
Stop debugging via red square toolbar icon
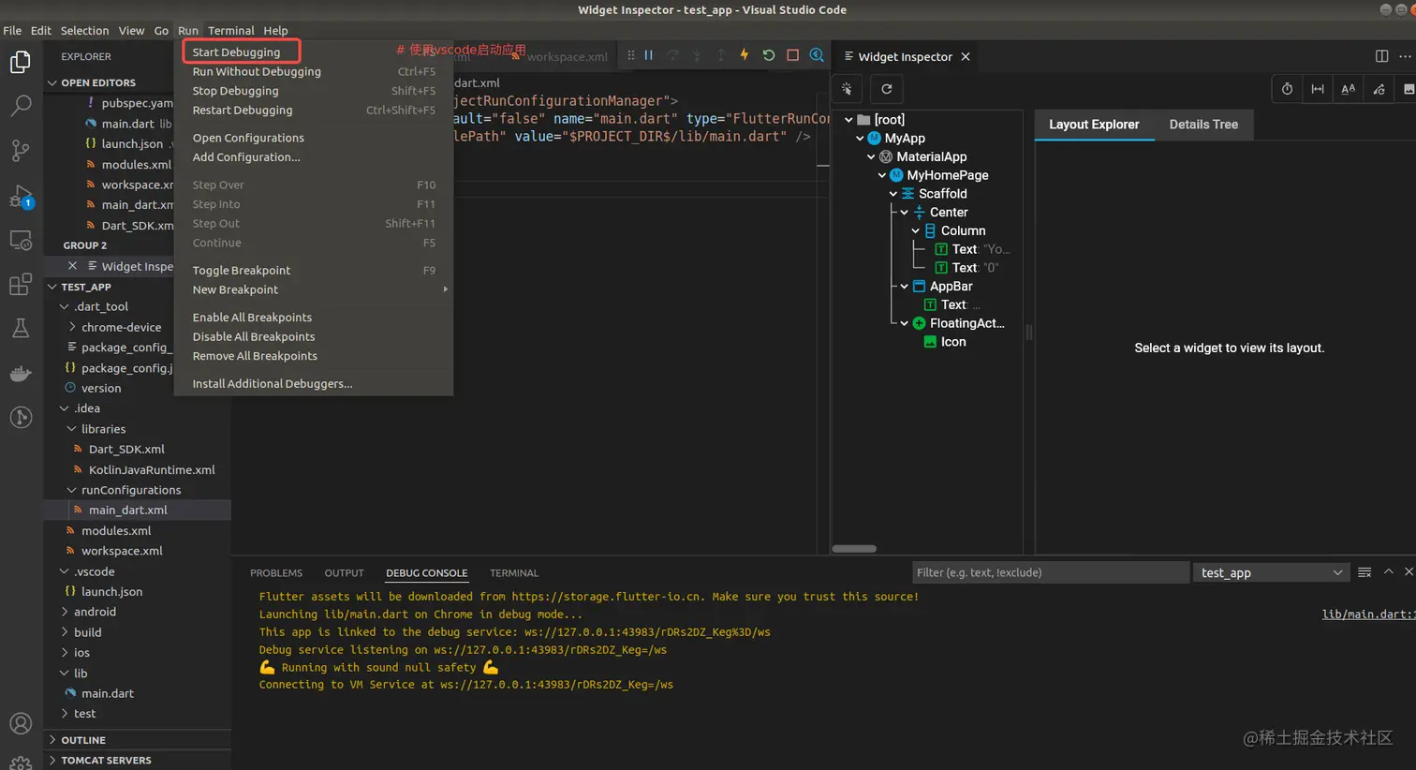pyautogui.click(x=792, y=55)
